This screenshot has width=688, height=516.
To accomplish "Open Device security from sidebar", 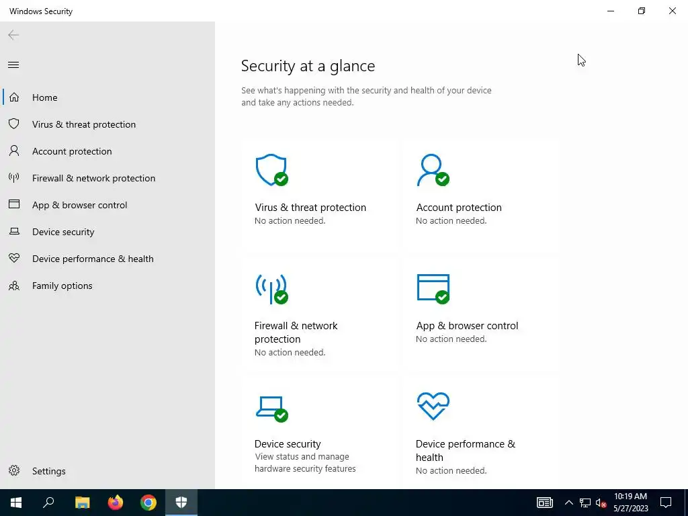I will coord(63,232).
